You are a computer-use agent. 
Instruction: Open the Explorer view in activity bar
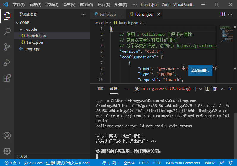(x=7, y=16)
